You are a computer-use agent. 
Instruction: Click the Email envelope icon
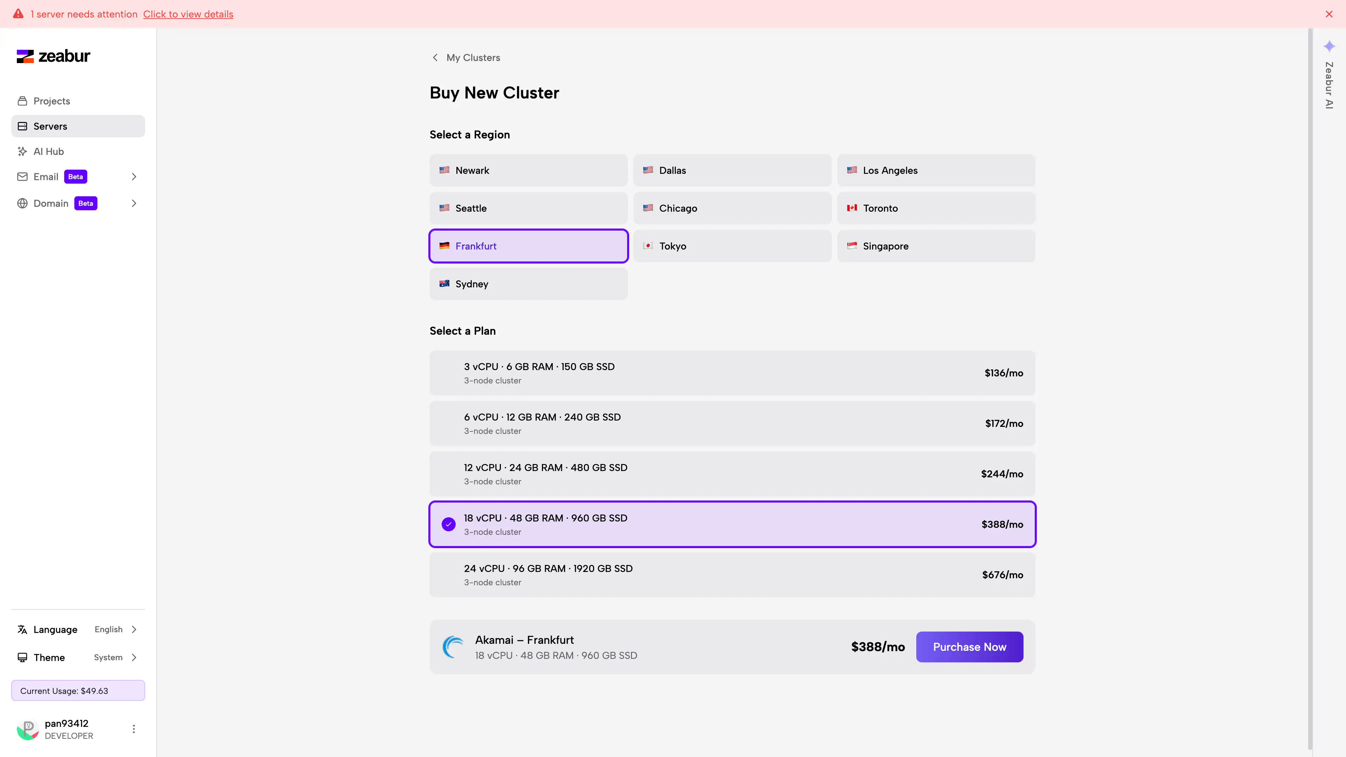[x=22, y=177]
